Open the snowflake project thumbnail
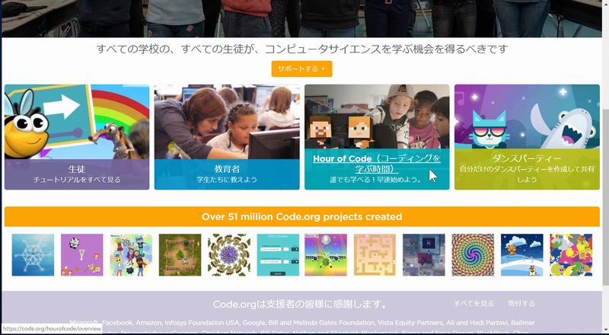Screen dimensions: 609x335 click(33, 254)
